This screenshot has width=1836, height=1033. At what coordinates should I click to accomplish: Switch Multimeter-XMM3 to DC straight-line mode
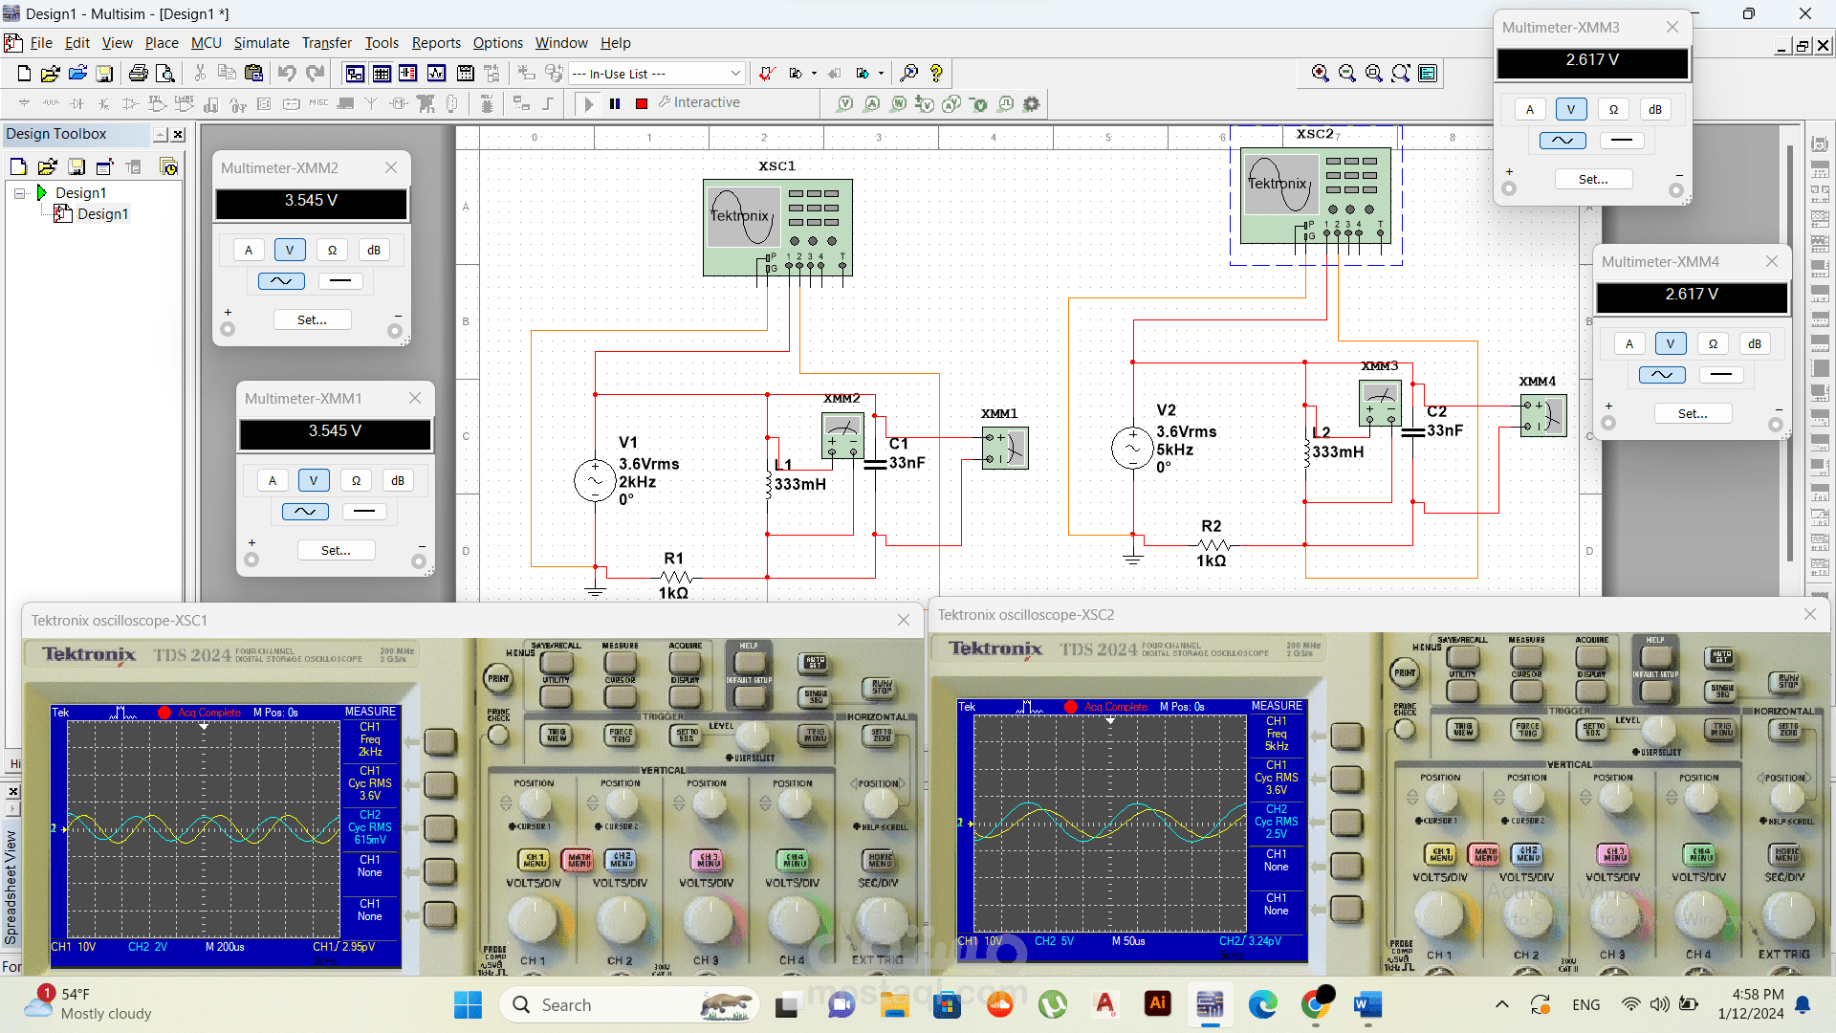pos(1621,141)
